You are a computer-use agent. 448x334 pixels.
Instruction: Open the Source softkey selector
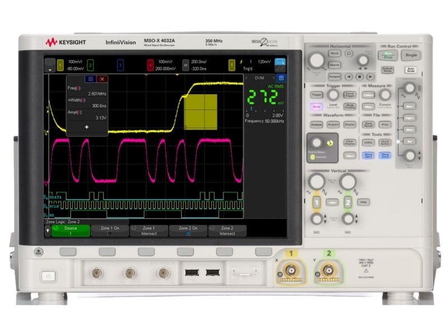71,230
